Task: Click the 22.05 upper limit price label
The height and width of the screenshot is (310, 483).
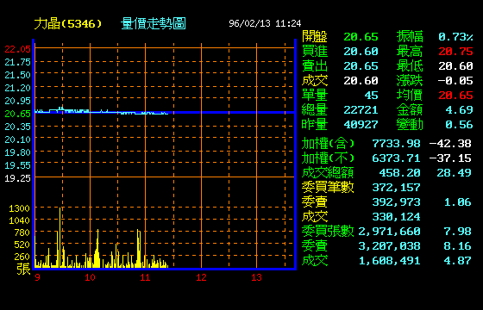Action: coord(18,49)
